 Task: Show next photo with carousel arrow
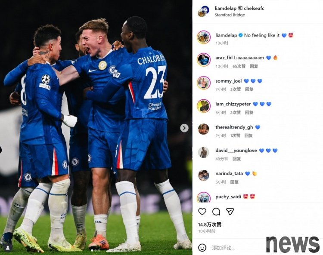184,128
